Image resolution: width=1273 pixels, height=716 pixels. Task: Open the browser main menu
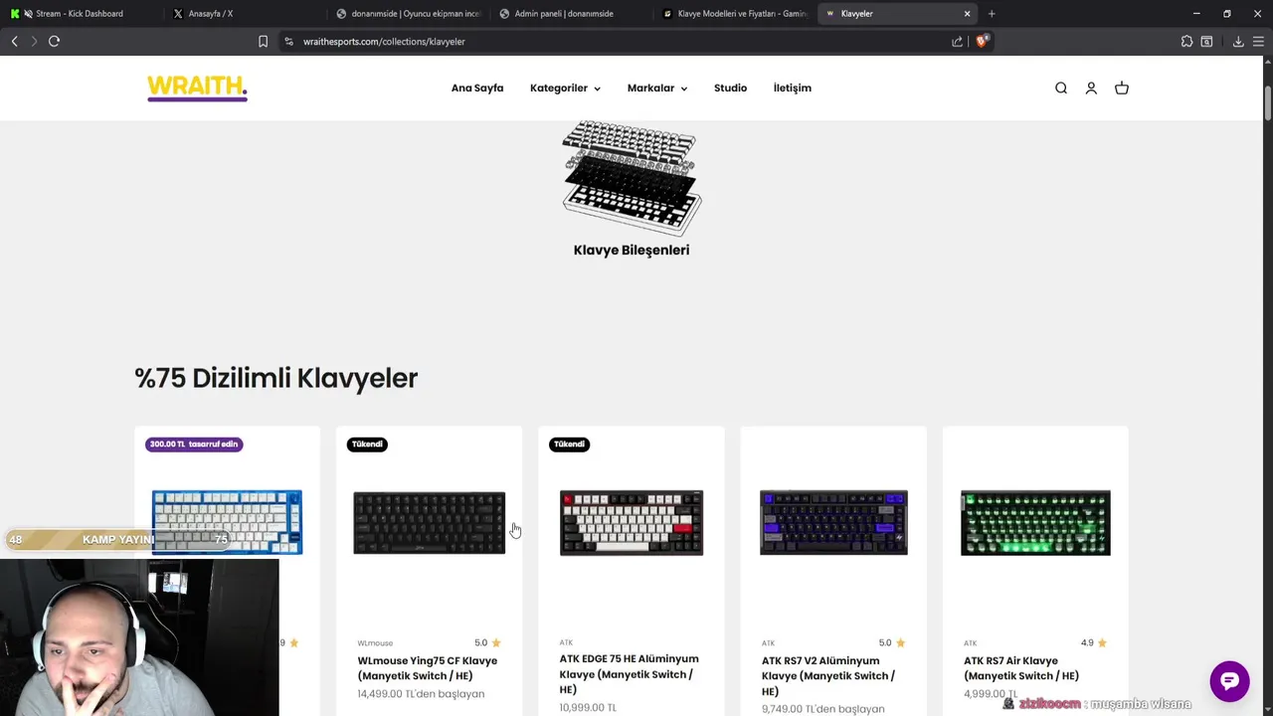[x=1258, y=42]
